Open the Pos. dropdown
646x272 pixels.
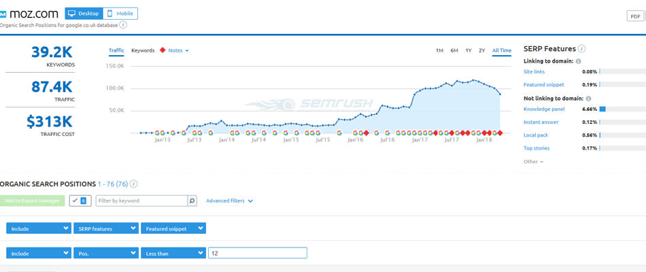[105, 253]
